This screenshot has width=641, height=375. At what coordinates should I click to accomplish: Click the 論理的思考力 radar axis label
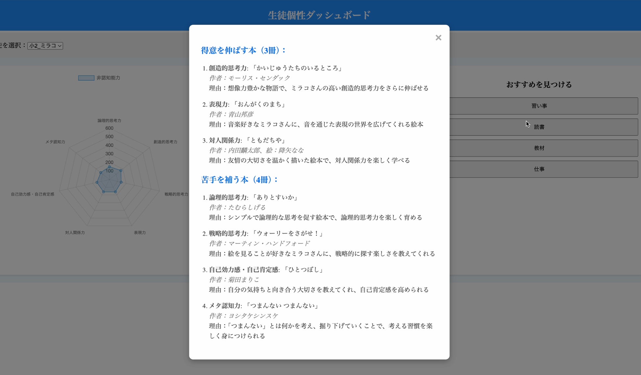pos(109,120)
